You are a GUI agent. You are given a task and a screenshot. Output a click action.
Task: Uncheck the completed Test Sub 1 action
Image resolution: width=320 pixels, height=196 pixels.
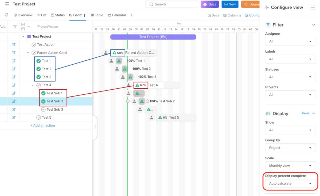point(43,93)
